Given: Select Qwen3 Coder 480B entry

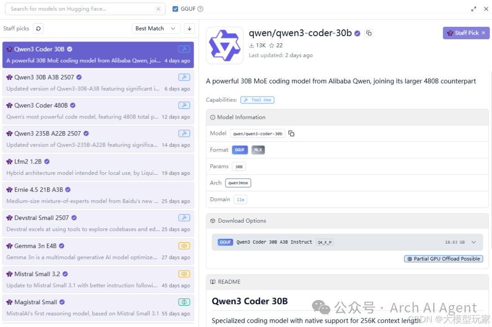Looking at the screenshot, I should coord(98,111).
